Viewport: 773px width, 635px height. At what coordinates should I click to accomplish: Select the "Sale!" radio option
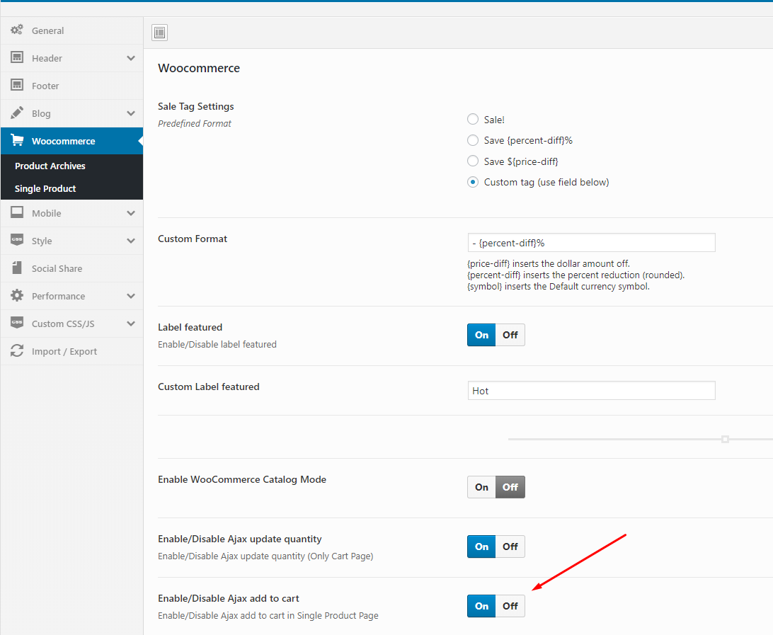pos(473,120)
